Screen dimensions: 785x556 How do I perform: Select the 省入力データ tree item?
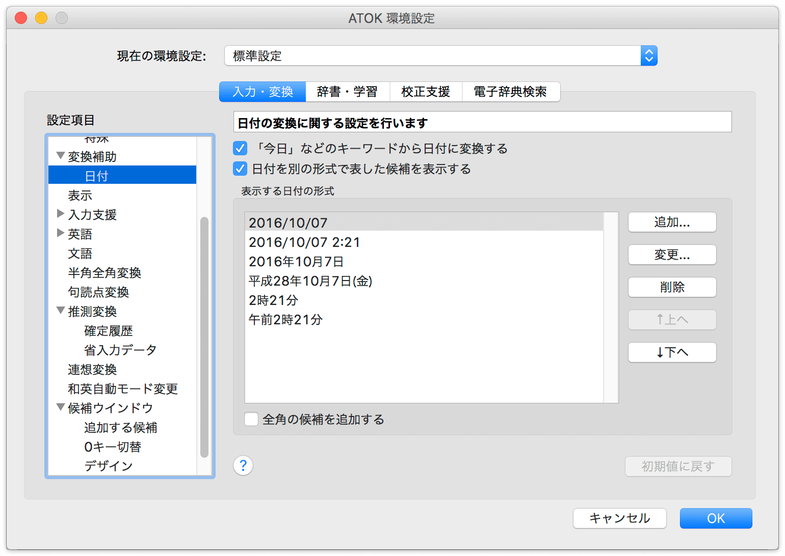(122, 350)
